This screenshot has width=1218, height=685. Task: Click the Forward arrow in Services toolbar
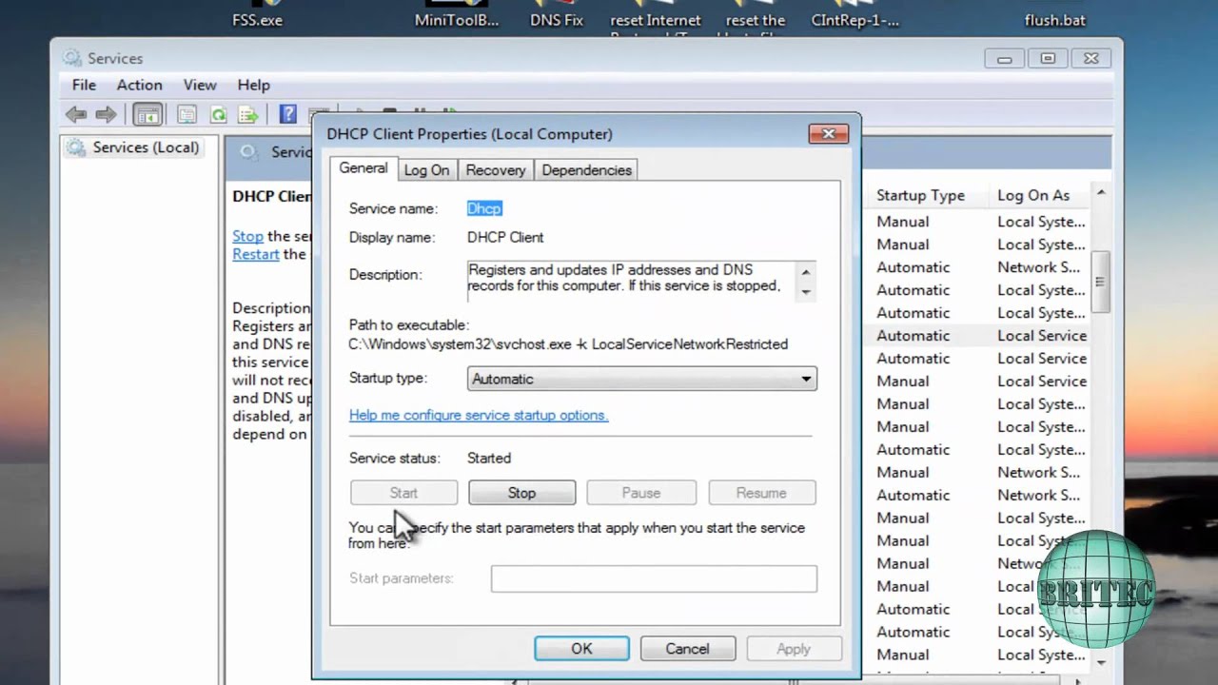pos(106,115)
